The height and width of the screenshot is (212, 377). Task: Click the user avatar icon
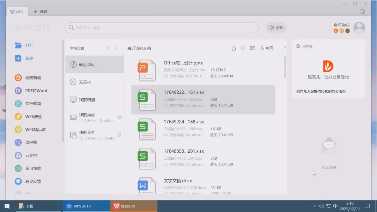point(359,28)
